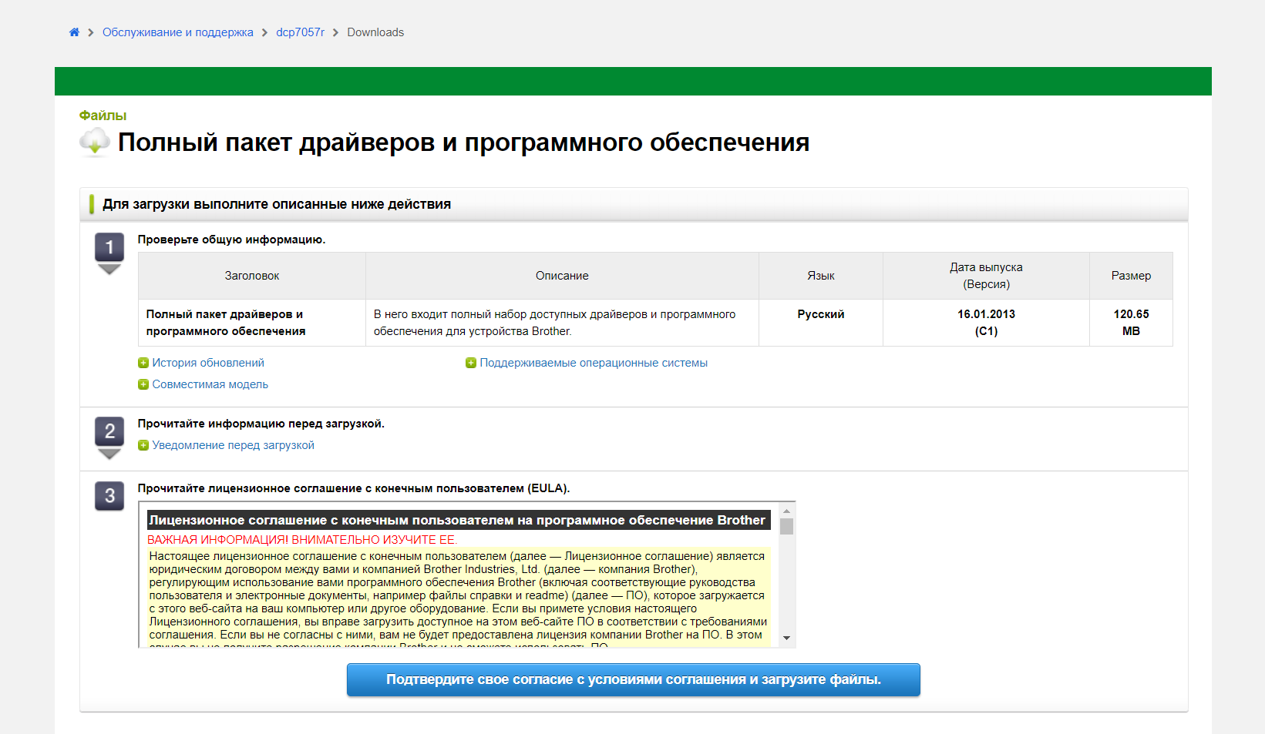
Task: Expand 'Поддерживаемые операционные системы'
Action: tap(594, 363)
